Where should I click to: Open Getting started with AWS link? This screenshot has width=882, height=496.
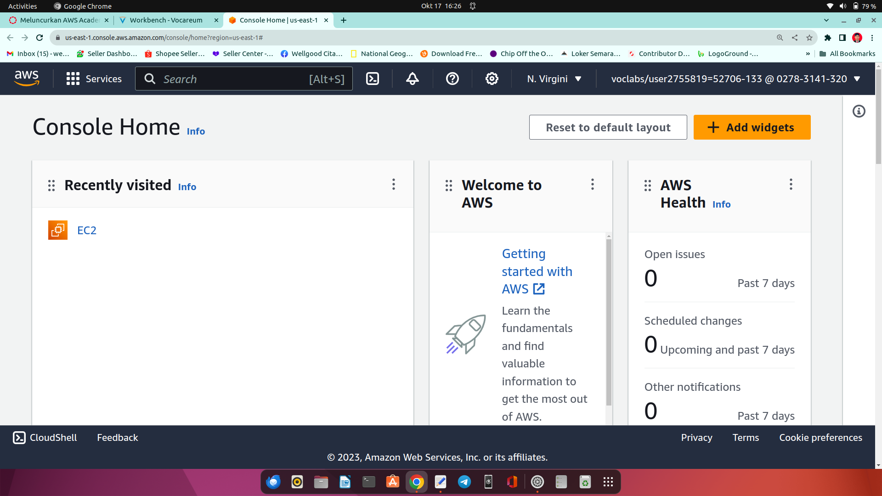click(537, 271)
